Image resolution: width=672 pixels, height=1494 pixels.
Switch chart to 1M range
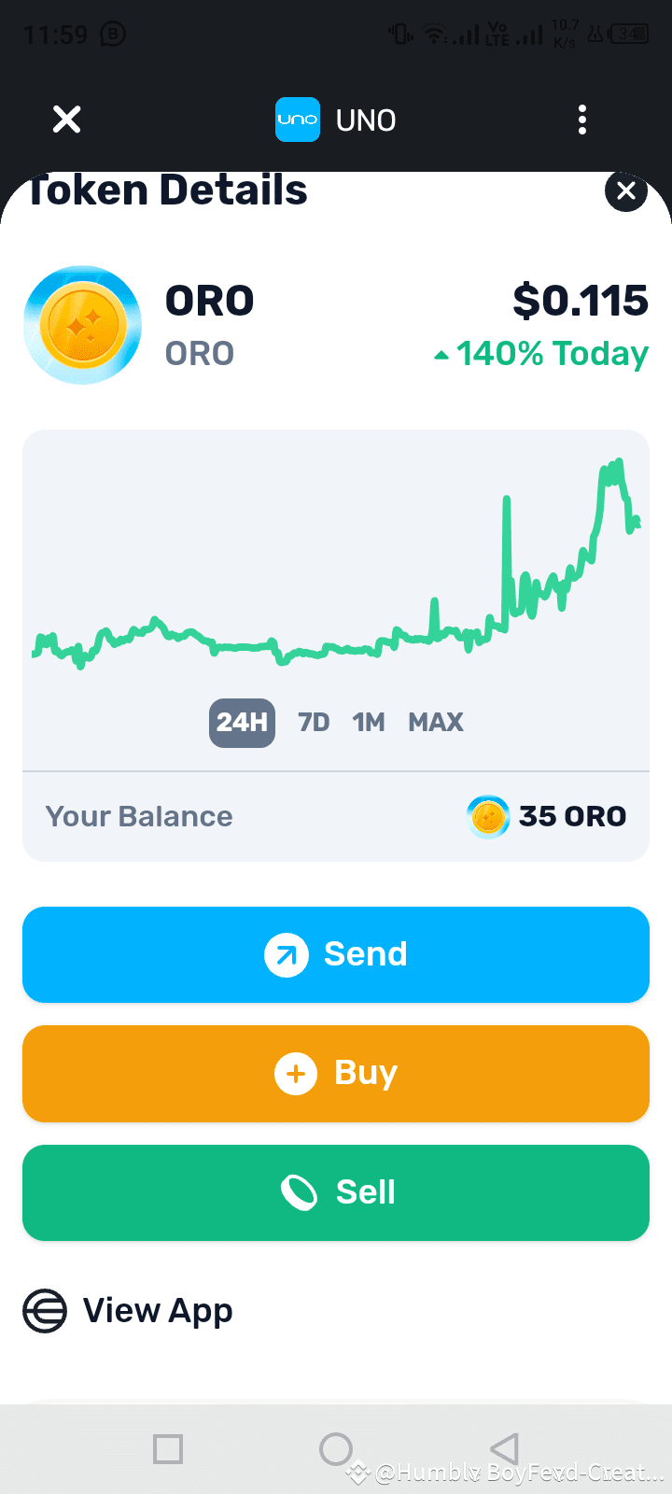point(369,723)
